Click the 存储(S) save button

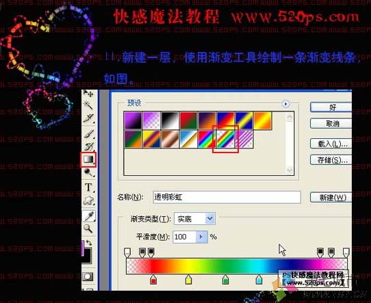point(331,160)
